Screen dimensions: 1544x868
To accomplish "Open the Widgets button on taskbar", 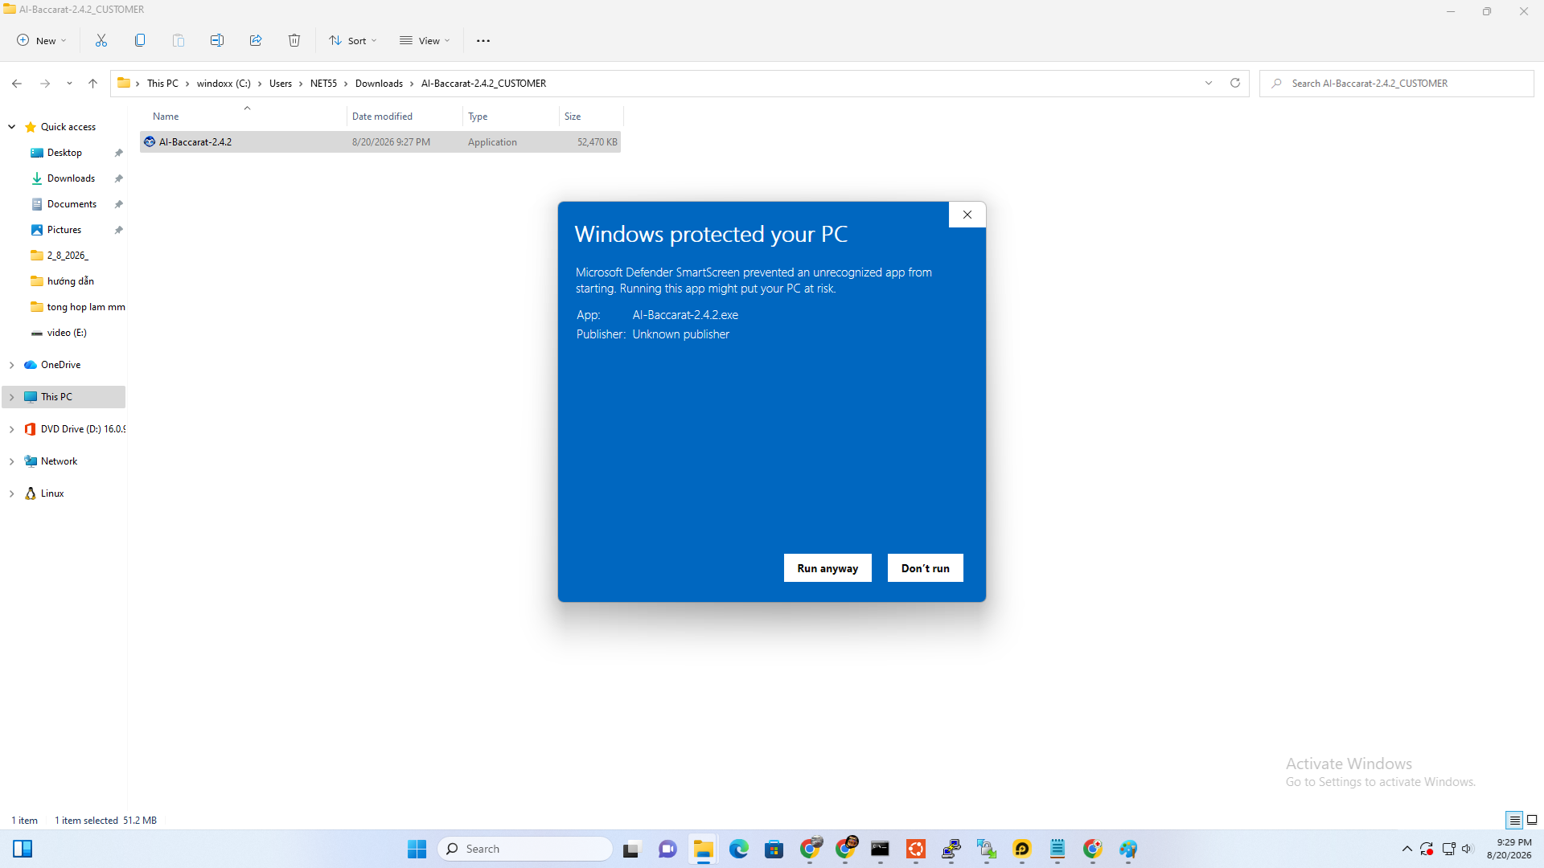I will 23,849.
